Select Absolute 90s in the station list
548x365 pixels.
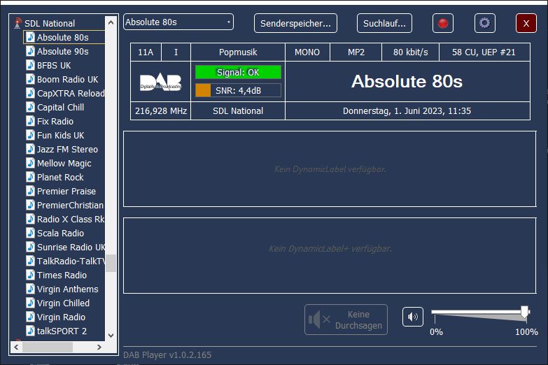point(62,51)
